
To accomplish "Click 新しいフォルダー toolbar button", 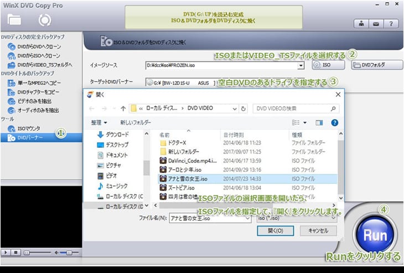I will point(136,123).
